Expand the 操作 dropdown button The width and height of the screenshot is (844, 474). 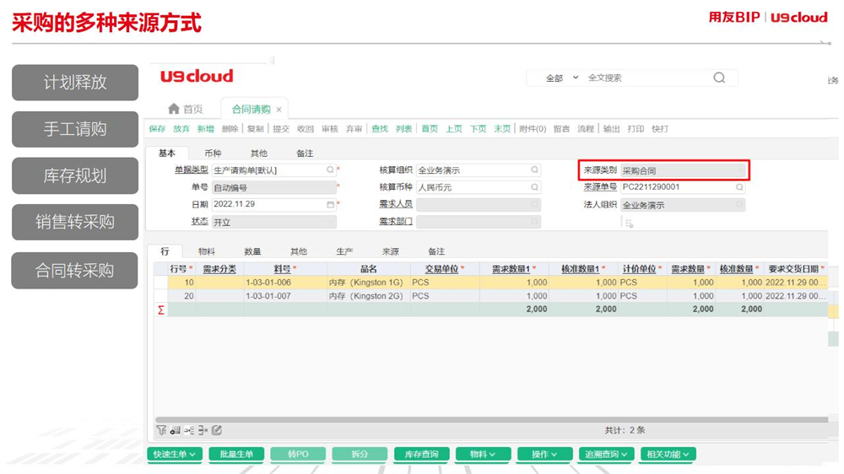pyautogui.click(x=544, y=454)
